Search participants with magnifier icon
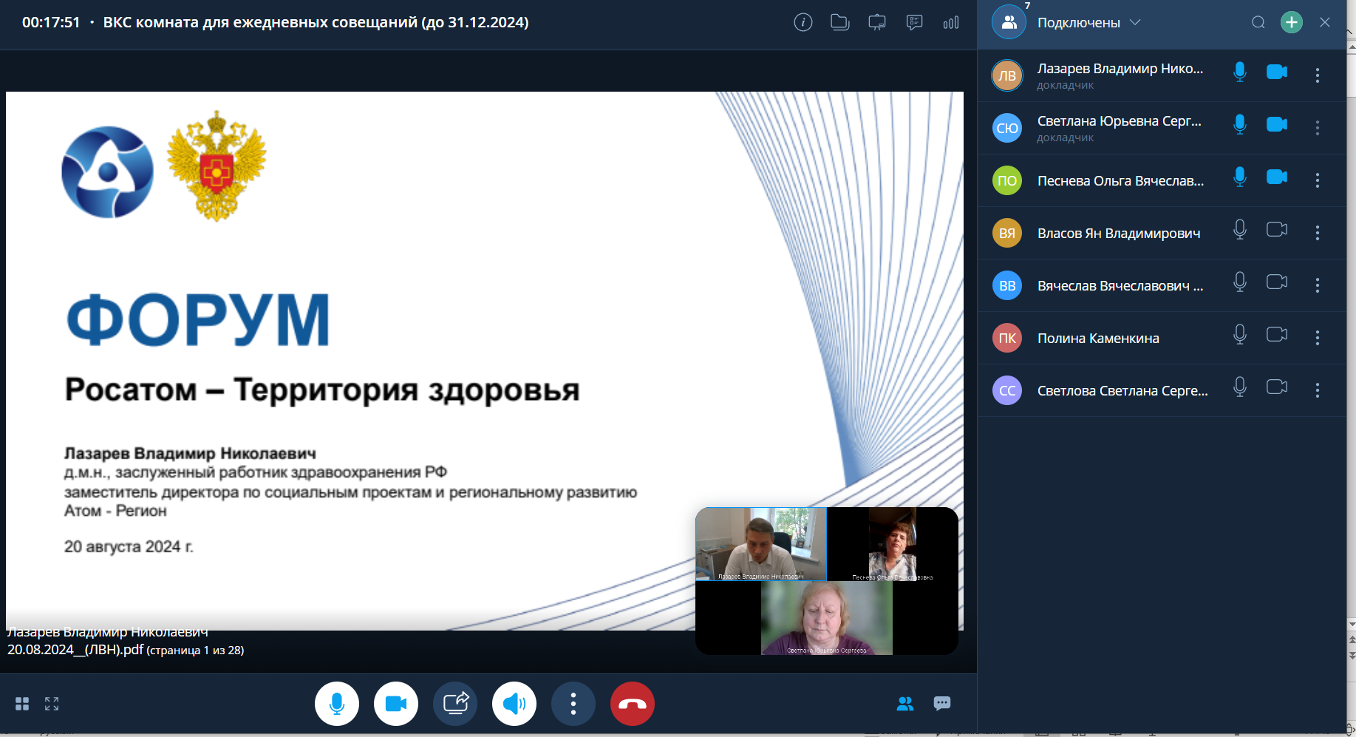Image resolution: width=1356 pixels, height=737 pixels. (1258, 22)
